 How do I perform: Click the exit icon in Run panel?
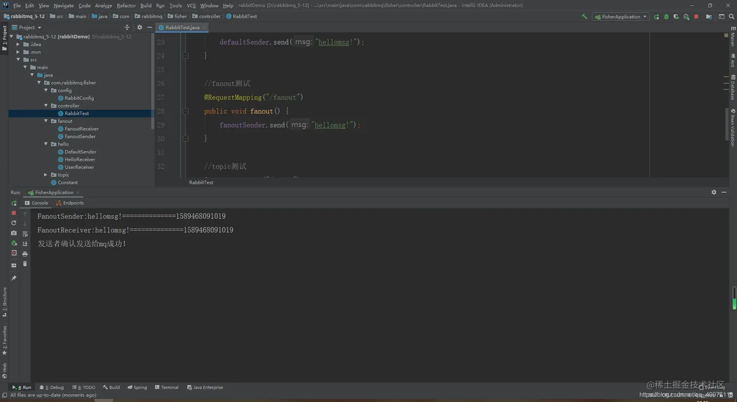point(14,253)
